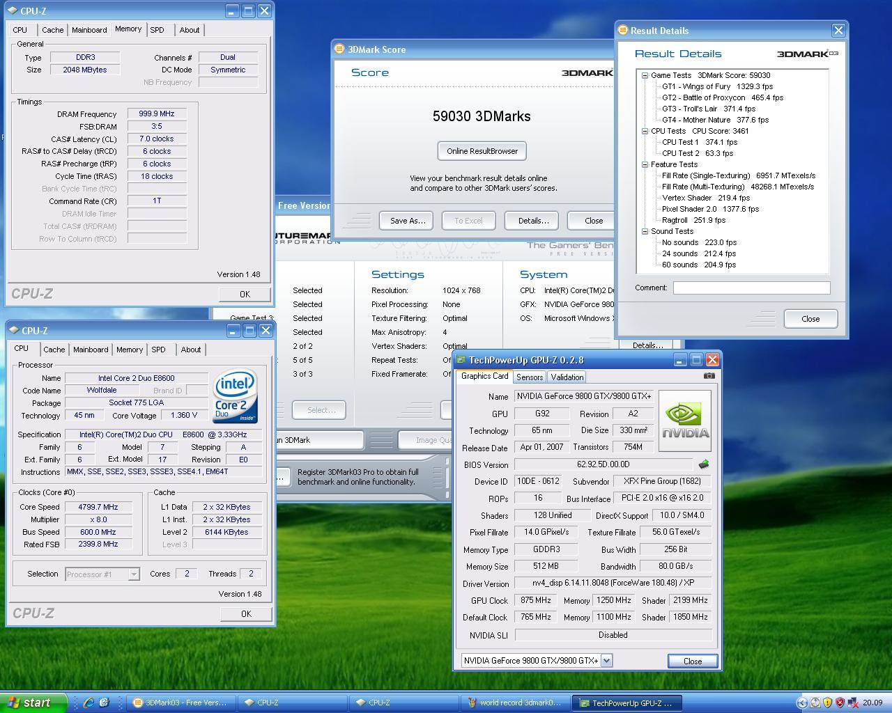Click the GPU-Z title bar application icon
Viewport: 892px width, 713px height.
pos(461,360)
